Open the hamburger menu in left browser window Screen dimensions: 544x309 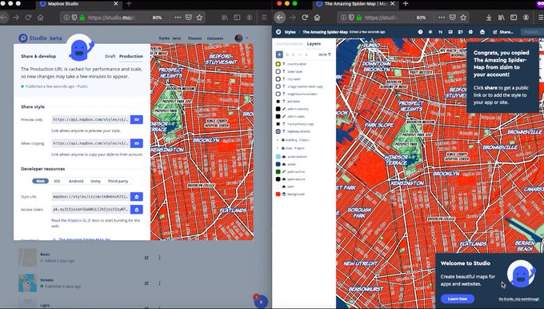click(264, 18)
